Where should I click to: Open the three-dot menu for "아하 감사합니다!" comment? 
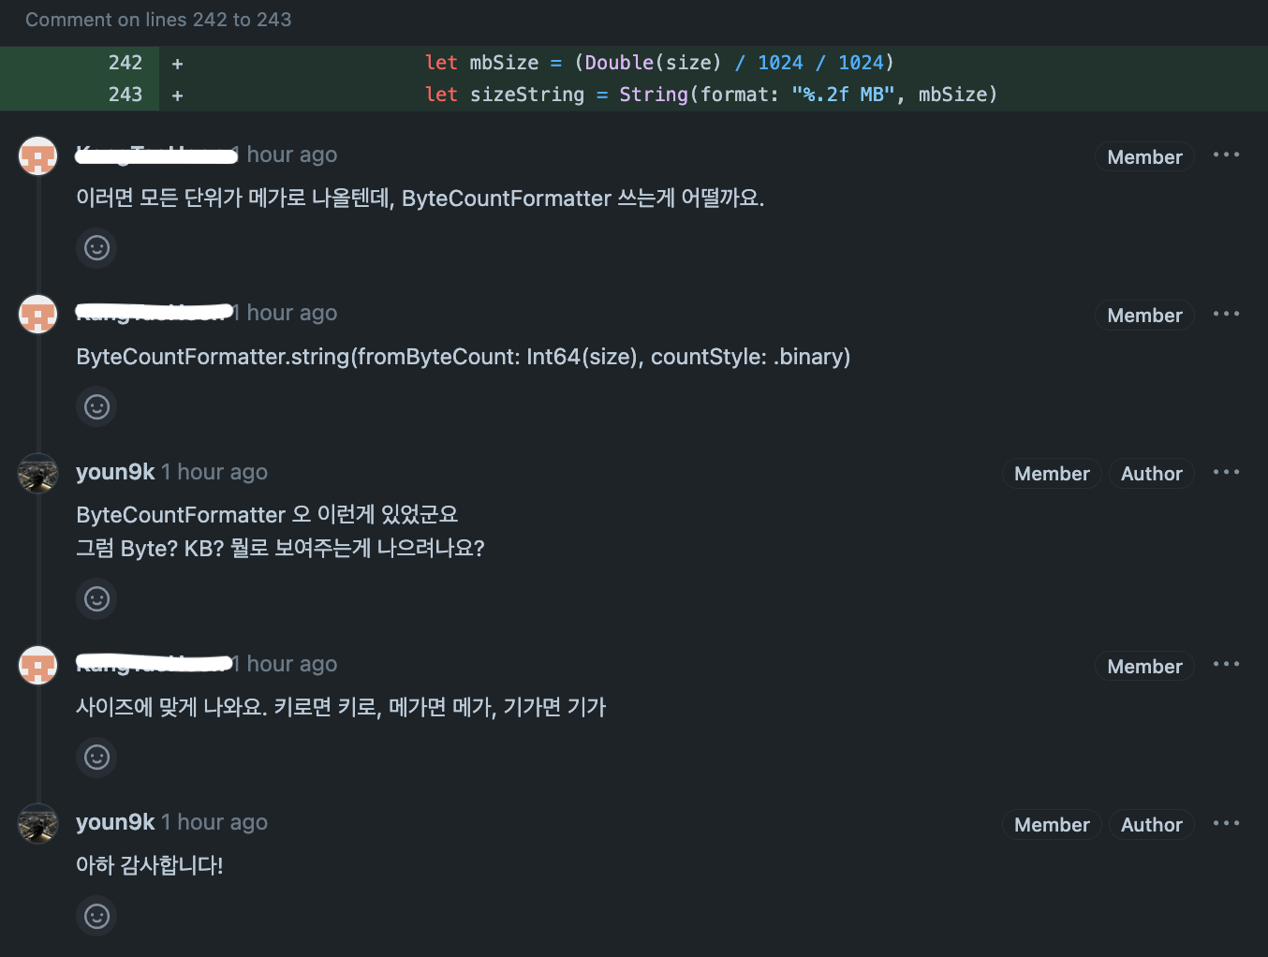(1226, 824)
